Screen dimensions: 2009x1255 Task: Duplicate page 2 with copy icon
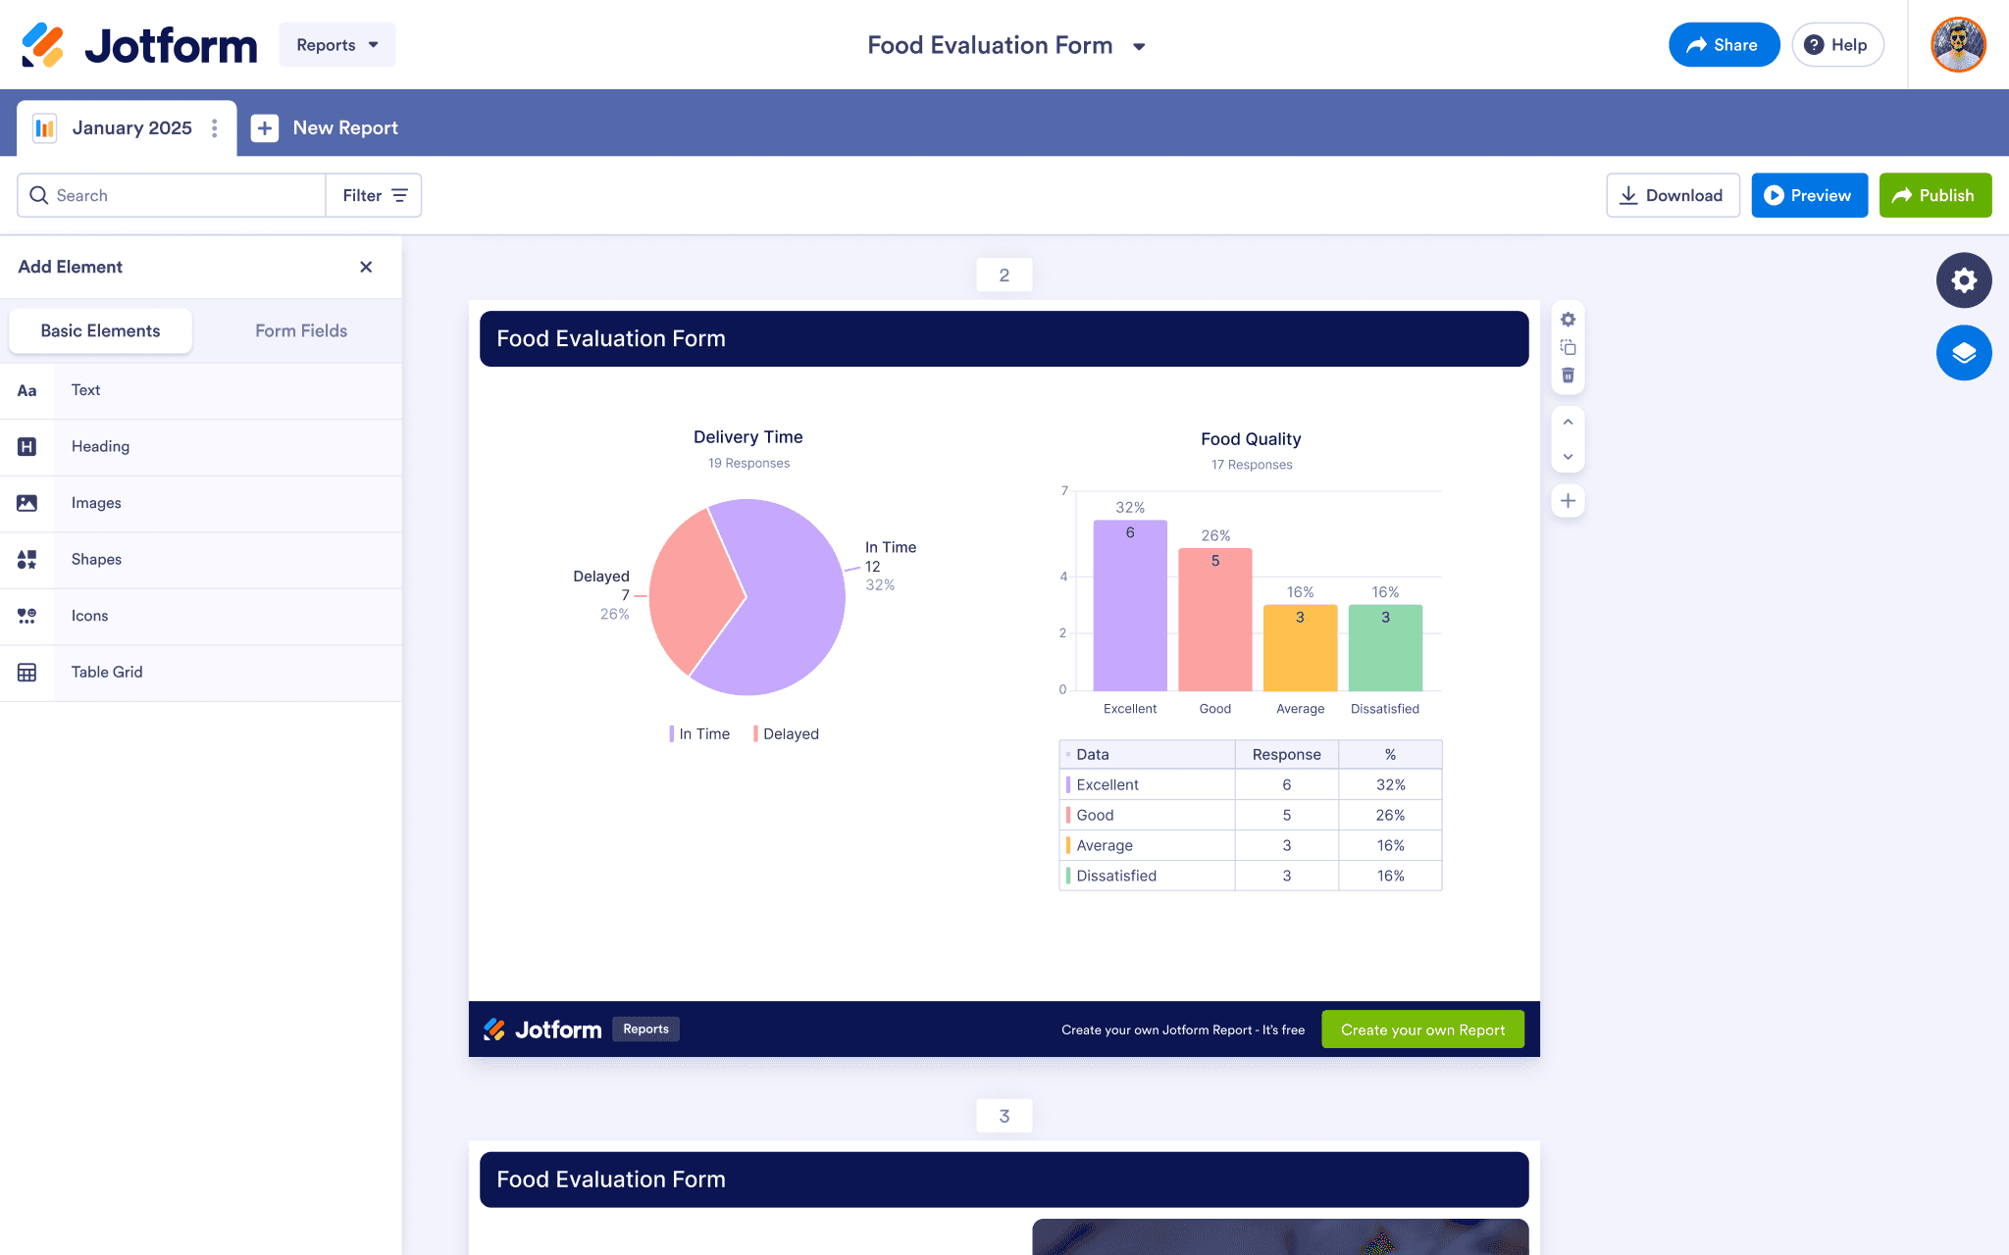click(1568, 347)
